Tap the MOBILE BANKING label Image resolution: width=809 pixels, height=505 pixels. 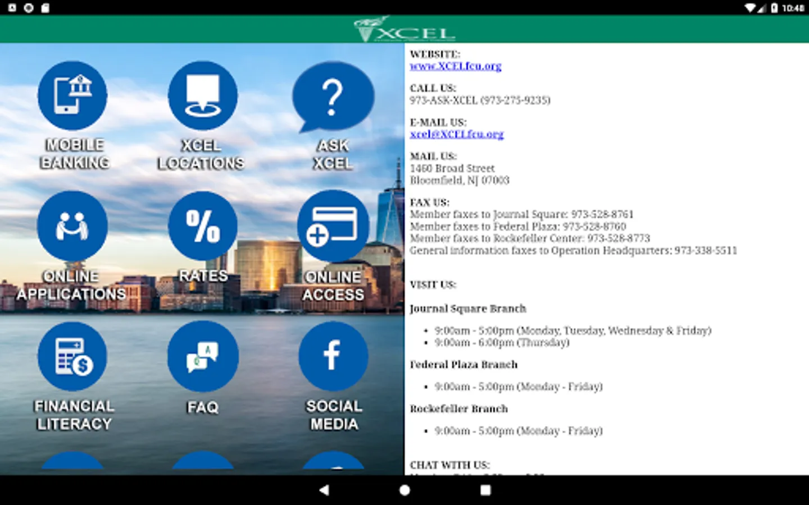(75, 154)
